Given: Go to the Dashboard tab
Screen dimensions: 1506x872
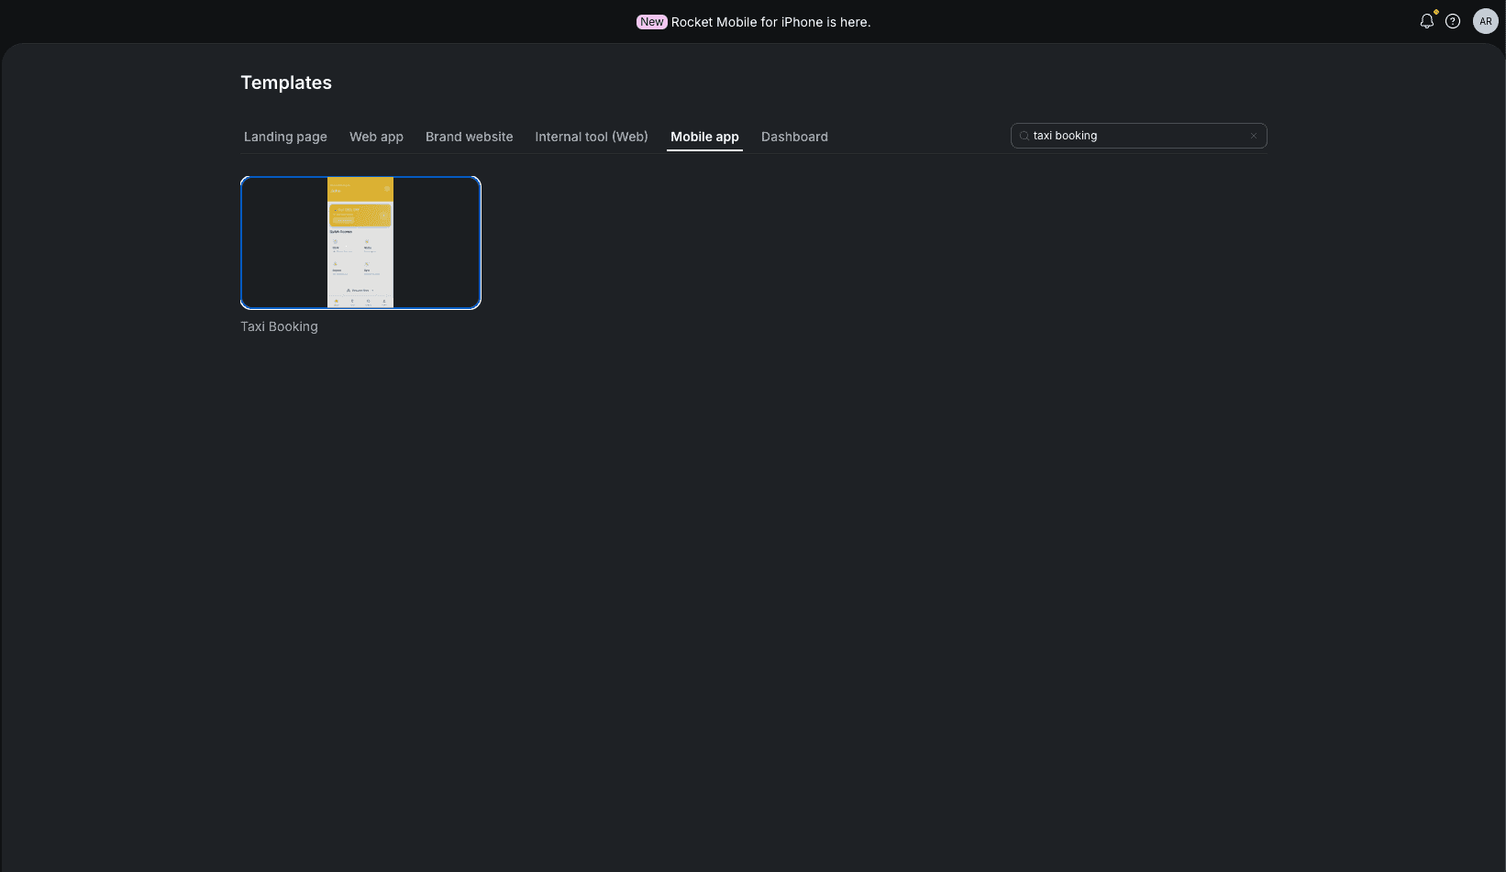Looking at the screenshot, I should [x=794, y=137].
